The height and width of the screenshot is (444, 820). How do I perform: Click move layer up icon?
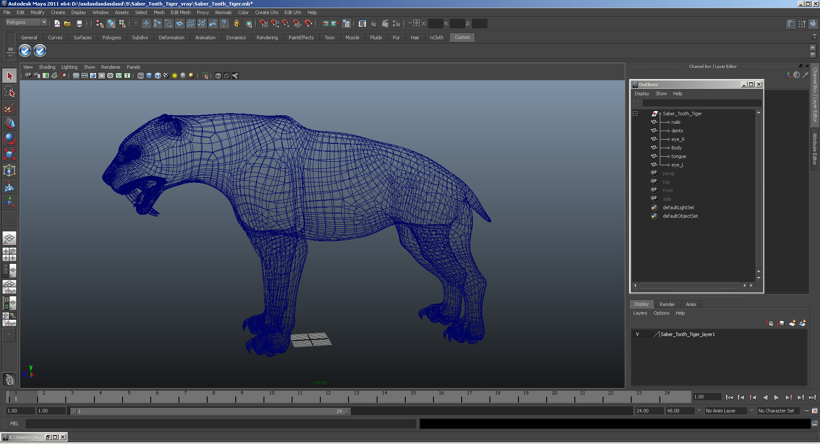[770, 323]
